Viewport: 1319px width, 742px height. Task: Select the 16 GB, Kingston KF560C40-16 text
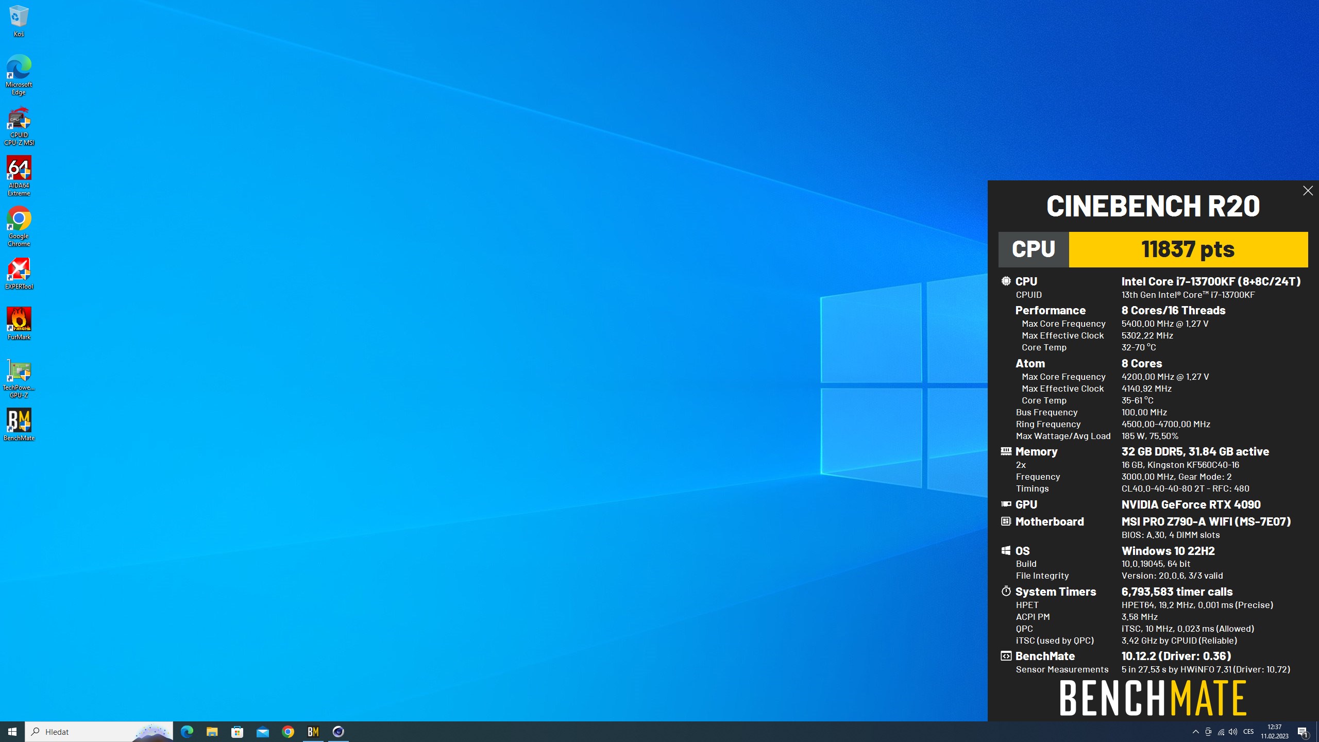click(1180, 465)
